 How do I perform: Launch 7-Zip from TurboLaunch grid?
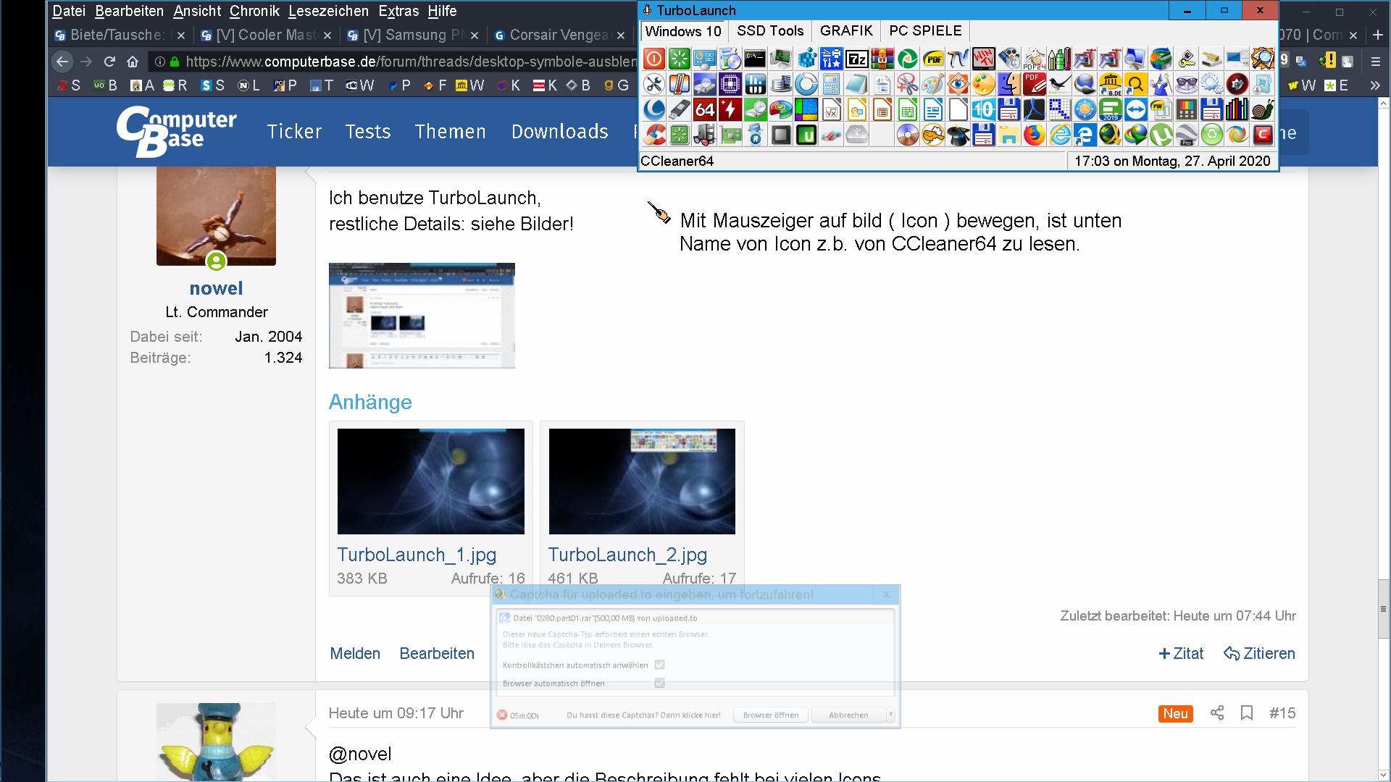[857, 59]
